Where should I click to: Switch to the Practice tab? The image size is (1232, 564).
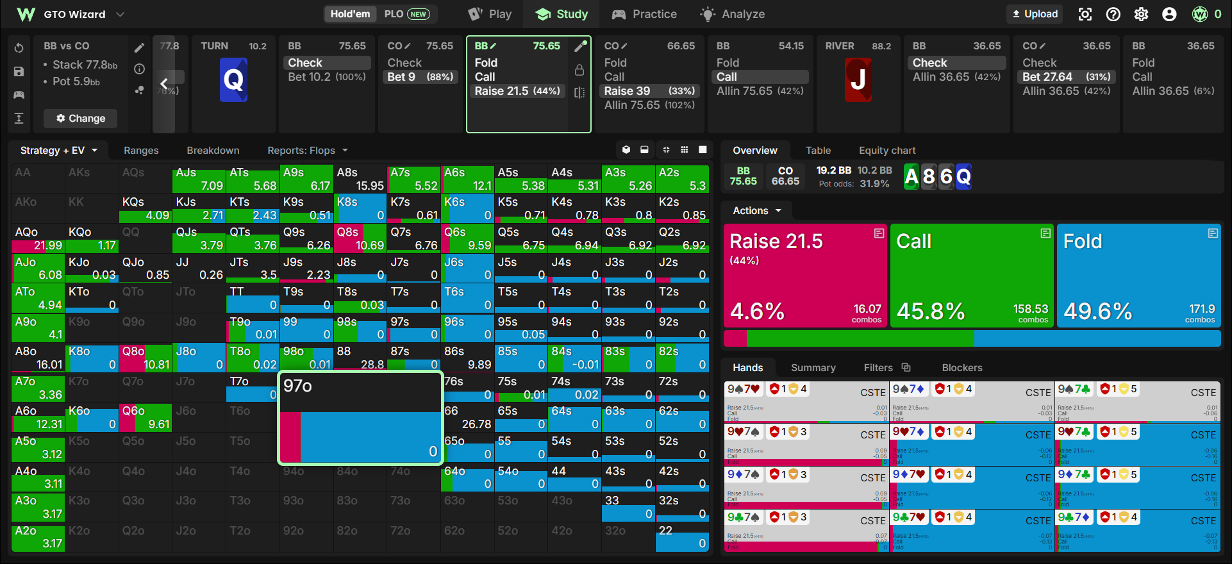pyautogui.click(x=644, y=14)
